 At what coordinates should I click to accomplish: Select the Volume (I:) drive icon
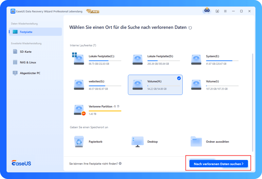(x=196, y=84)
